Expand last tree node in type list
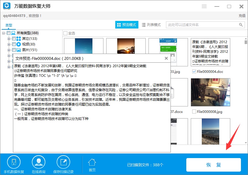The height and width of the screenshot is (175, 248). pyautogui.click(x=9, y=67)
